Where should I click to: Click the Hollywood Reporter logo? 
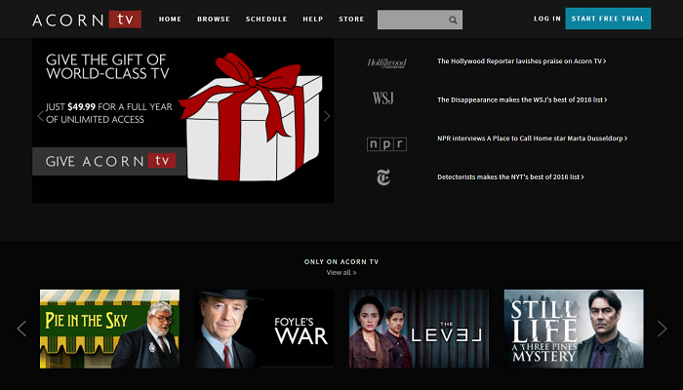coord(386,63)
